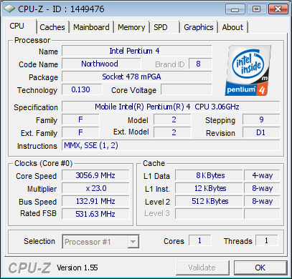Click the Validate button

point(202,268)
